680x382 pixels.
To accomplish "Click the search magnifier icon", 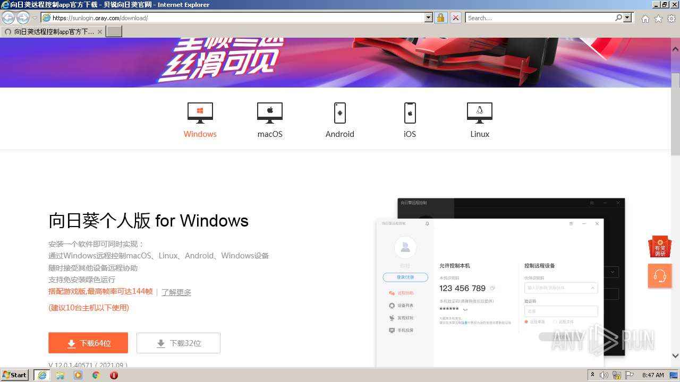I will click(x=619, y=18).
